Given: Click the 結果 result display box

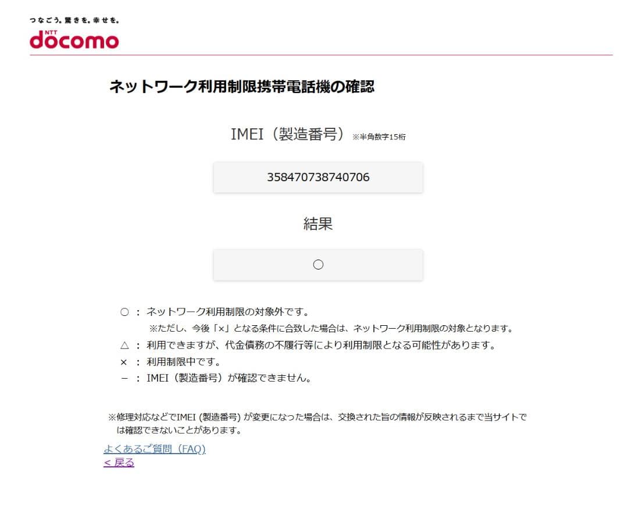Looking at the screenshot, I should (317, 264).
